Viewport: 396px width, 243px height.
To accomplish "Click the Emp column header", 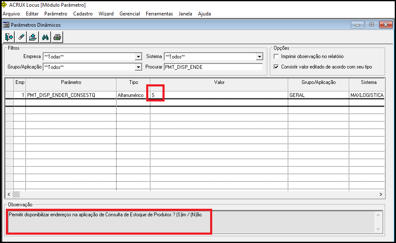I will click(20, 84).
